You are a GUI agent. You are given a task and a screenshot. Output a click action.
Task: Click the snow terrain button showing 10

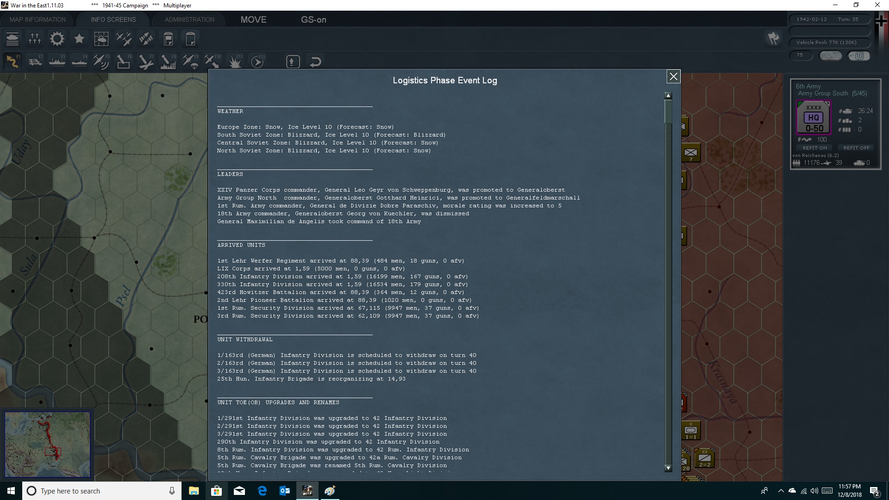coord(859,56)
